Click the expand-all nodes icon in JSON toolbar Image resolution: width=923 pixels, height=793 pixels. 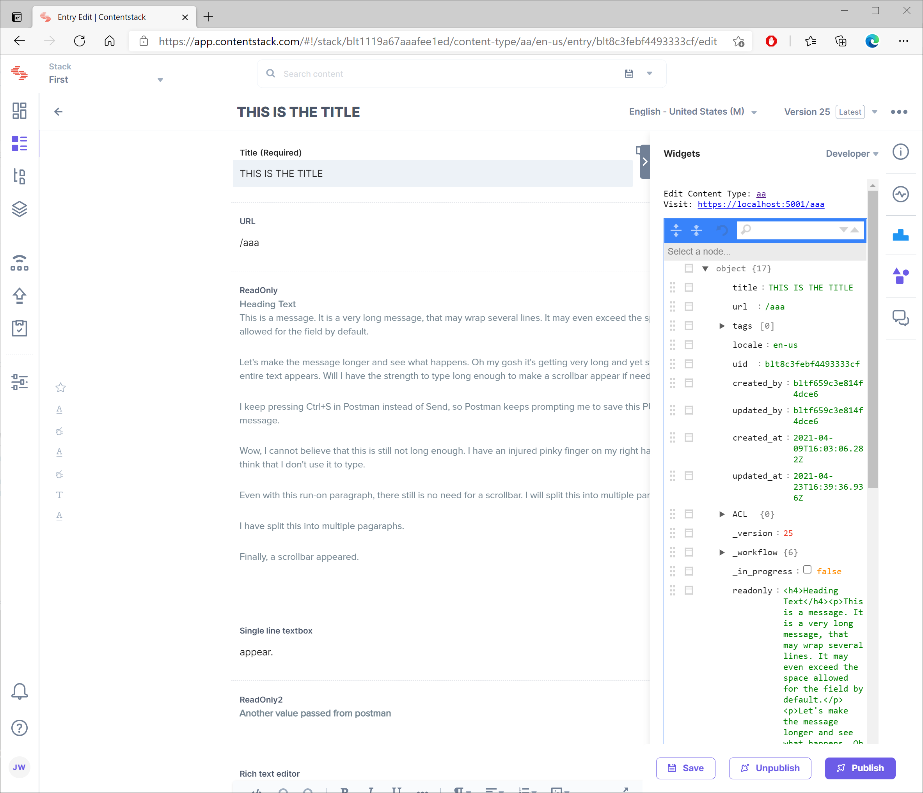[676, 230]
